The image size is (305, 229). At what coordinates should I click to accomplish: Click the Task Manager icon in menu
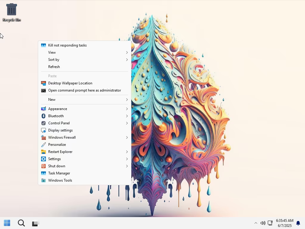(x=43, y=173)
